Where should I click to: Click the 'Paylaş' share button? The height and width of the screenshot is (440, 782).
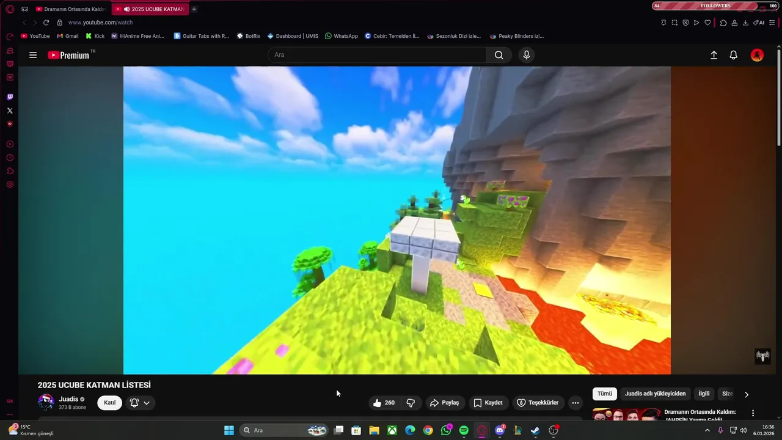[x=444, y=403]
